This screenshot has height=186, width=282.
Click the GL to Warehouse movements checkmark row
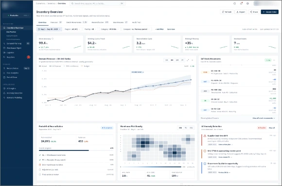76,155
